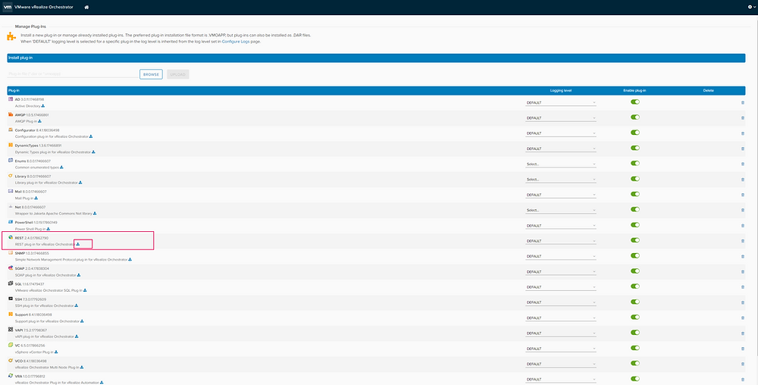The image size is (758, 385).
Task: Click the SSH plug-in terminal icon
Action: point(11,299)
